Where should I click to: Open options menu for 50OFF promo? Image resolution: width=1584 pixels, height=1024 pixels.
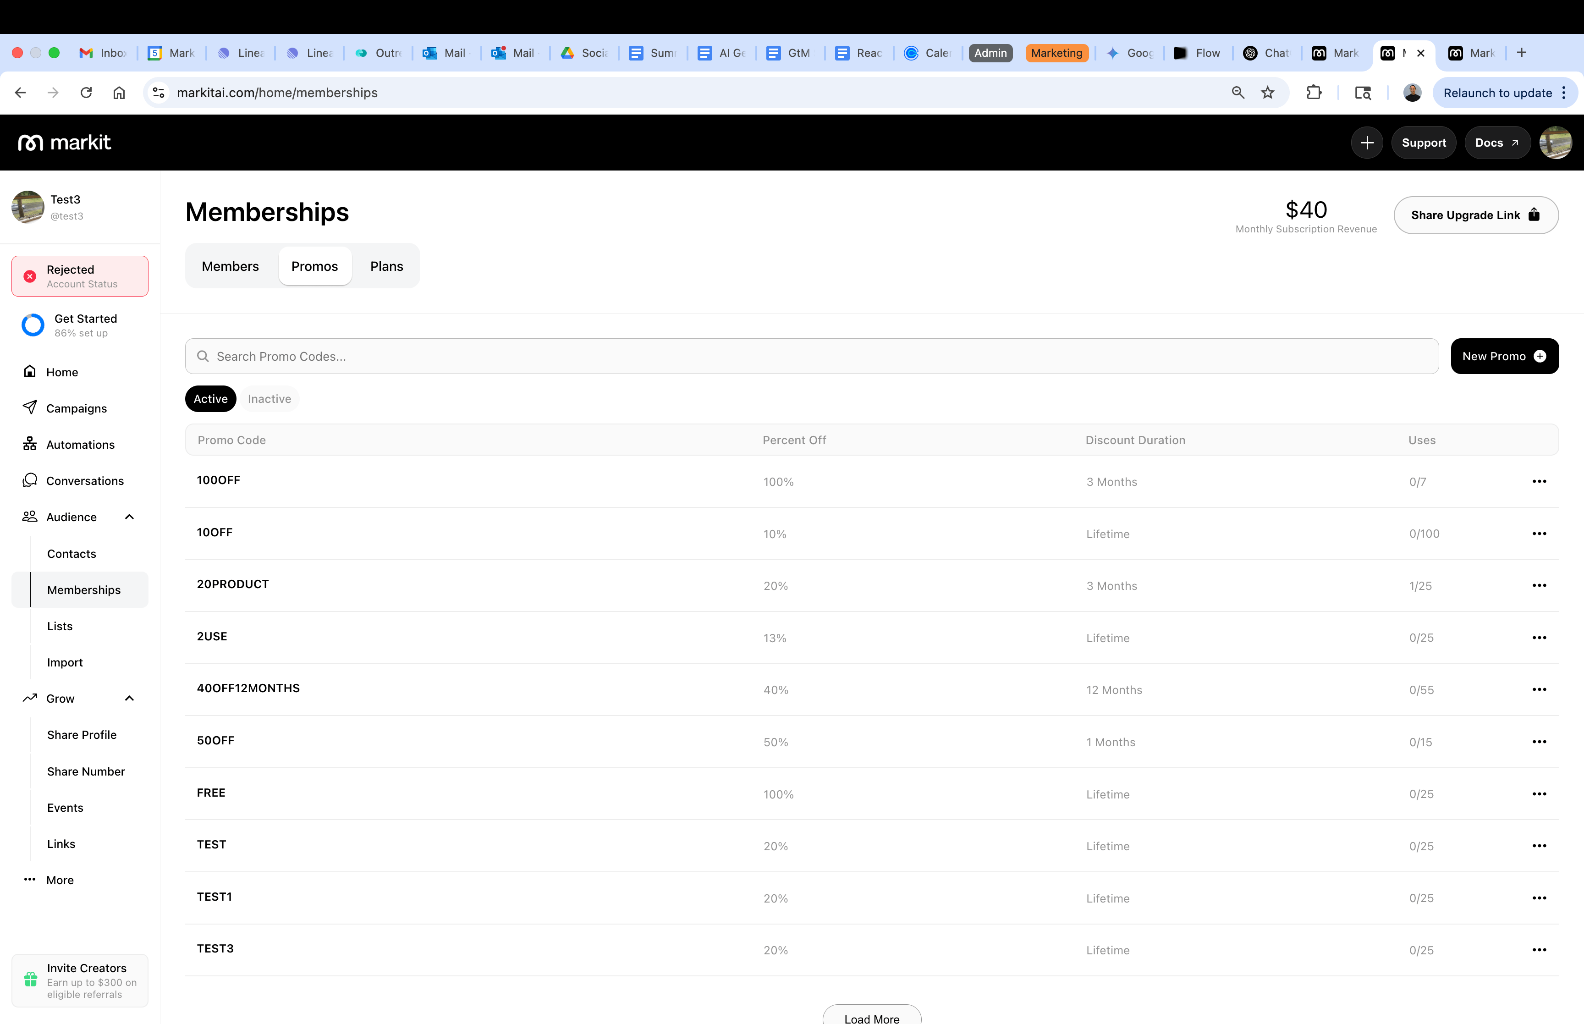point(1539,741)
